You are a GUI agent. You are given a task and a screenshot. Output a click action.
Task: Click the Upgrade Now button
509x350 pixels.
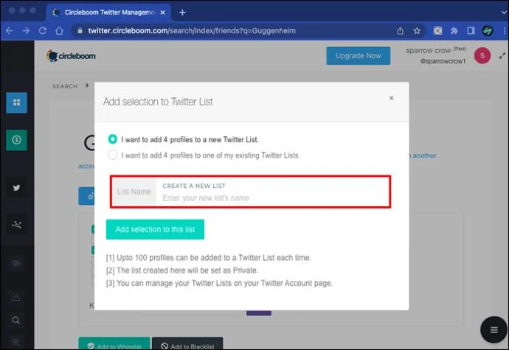tap(359, 56)
